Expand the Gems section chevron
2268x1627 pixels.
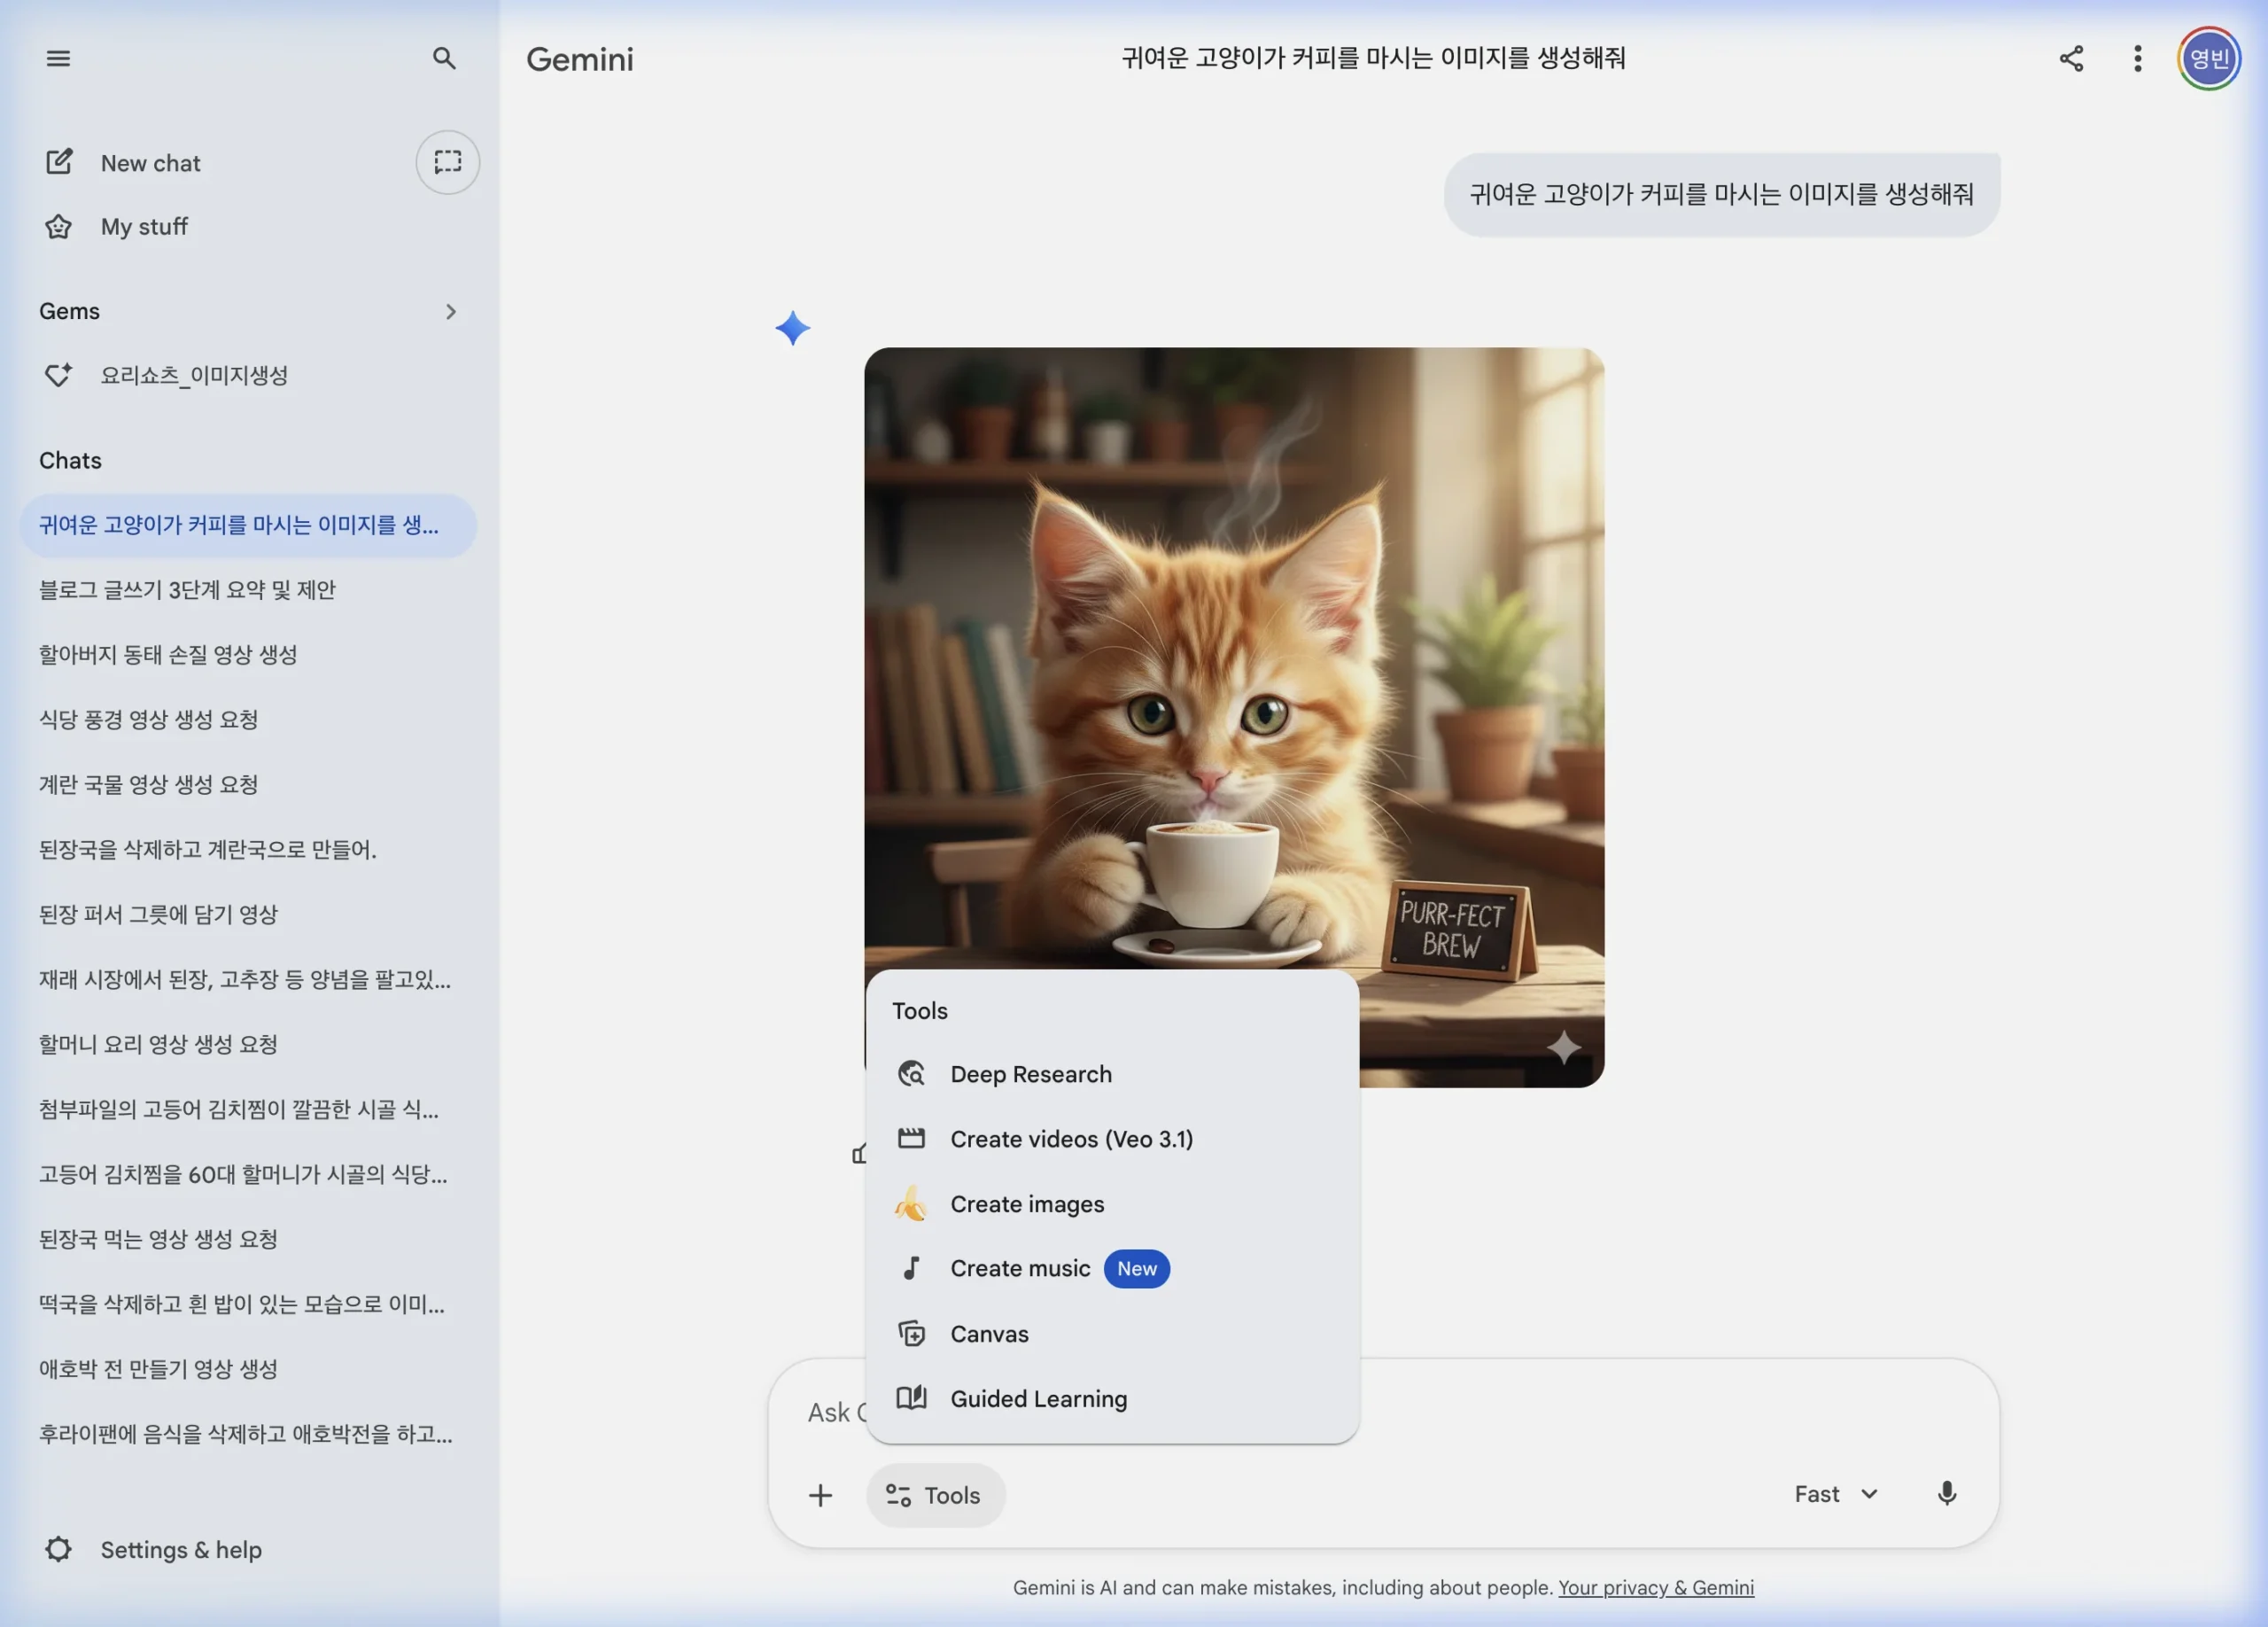450,311
